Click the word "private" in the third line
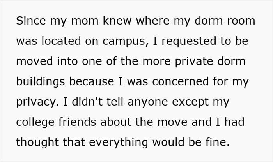The image size is (273, 162). point(183,61)
